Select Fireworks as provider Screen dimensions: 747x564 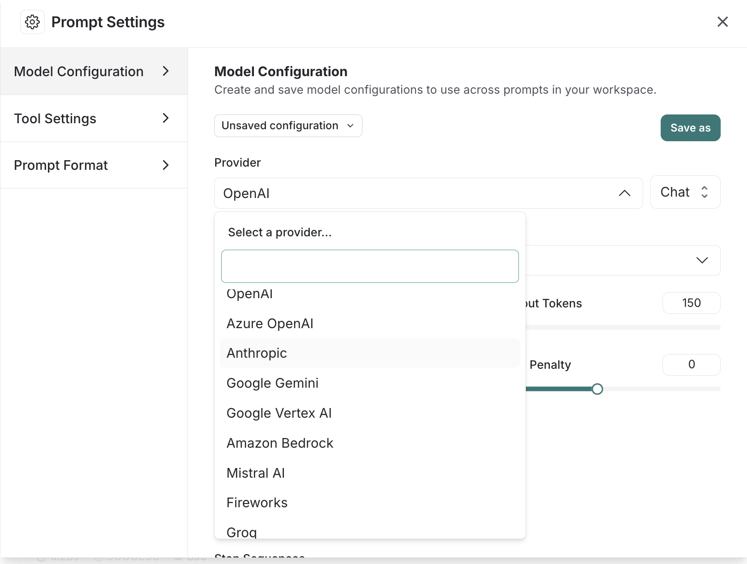tap(257, 503)
